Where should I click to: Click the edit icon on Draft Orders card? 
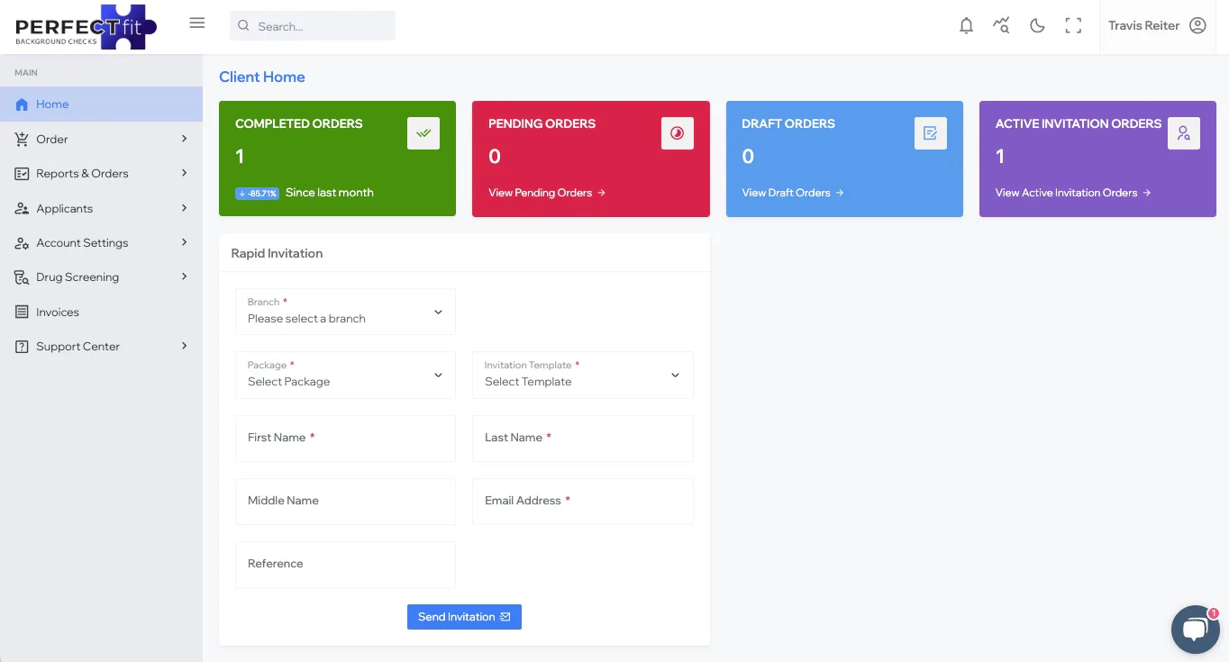[931, 132]
